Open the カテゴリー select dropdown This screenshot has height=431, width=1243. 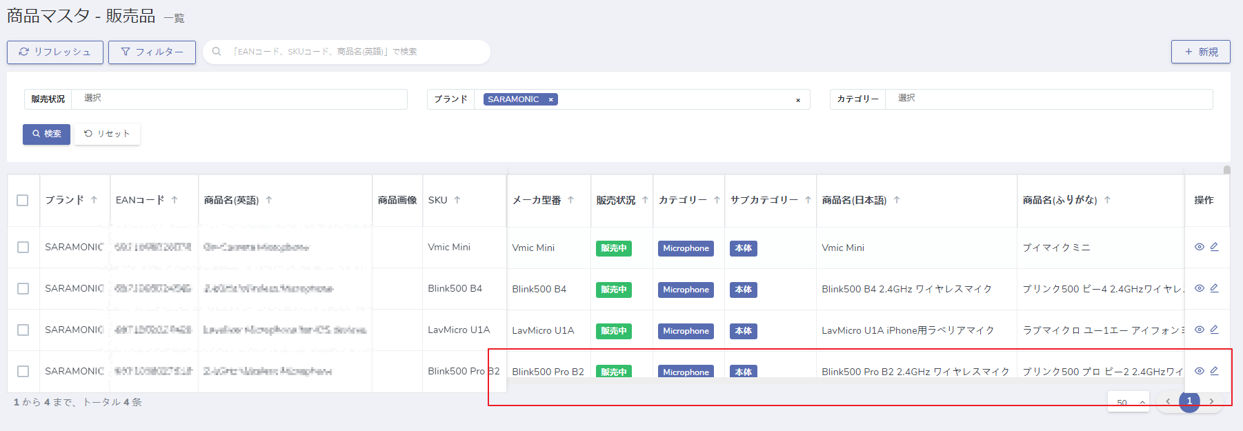coord(1048,99)
